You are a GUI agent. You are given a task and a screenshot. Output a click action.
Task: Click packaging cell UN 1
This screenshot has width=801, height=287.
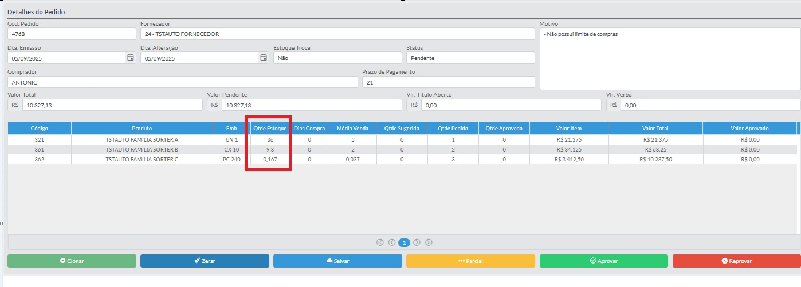click(x=231, y=139)
